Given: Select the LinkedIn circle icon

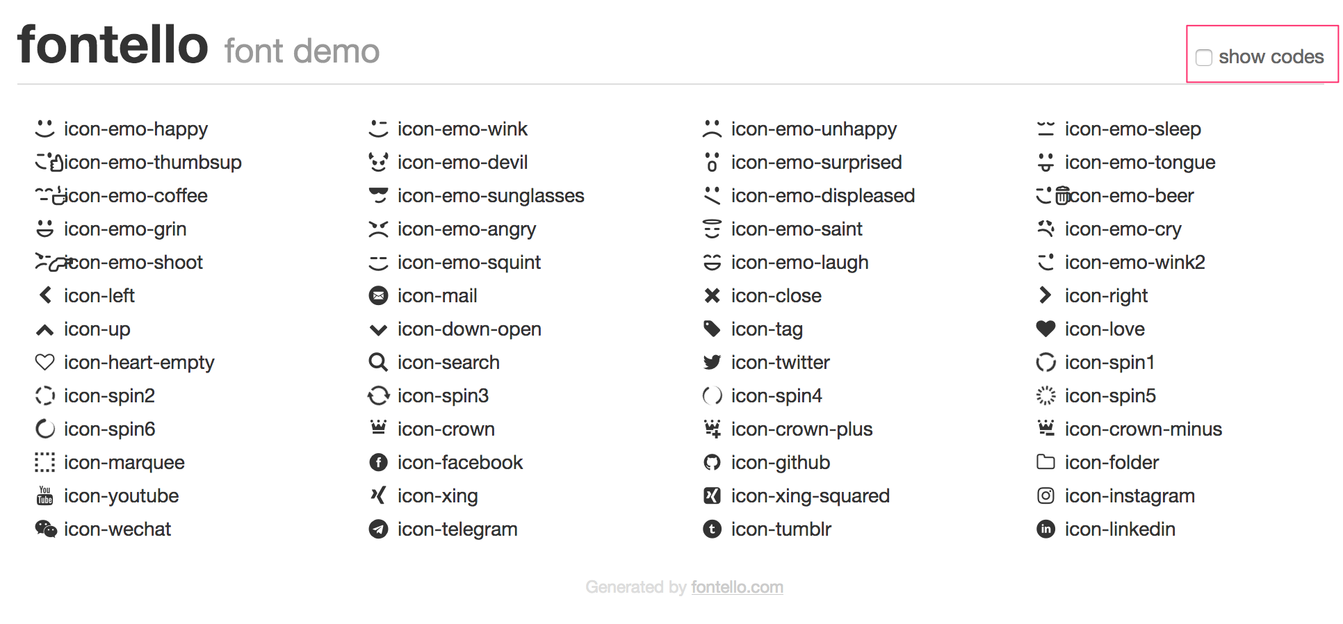Looking at the screenshot, I should 1045,529.
